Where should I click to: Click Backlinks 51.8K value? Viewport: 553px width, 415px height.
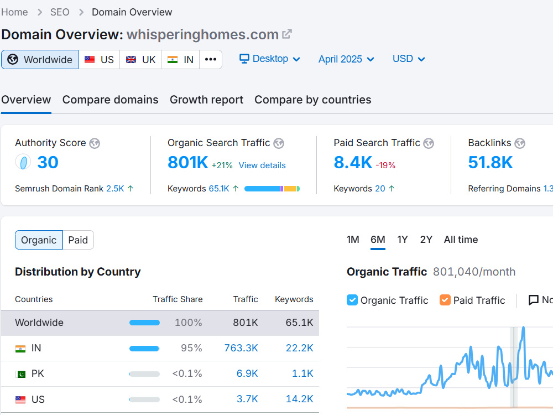[490, 162]
